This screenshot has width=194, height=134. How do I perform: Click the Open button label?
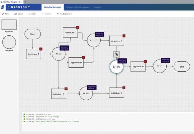coord(20,14)
